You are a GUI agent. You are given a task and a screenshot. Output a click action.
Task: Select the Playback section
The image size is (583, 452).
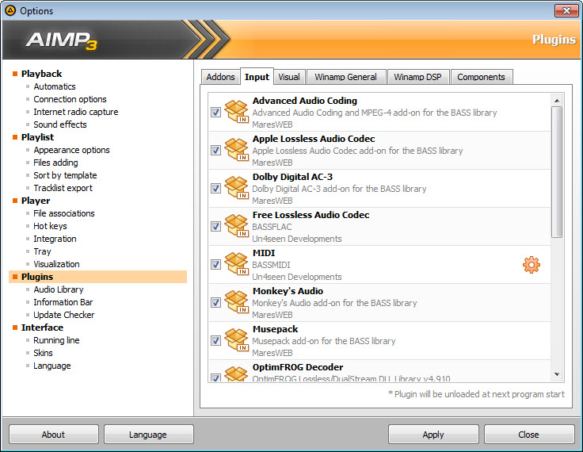(41, 74)
